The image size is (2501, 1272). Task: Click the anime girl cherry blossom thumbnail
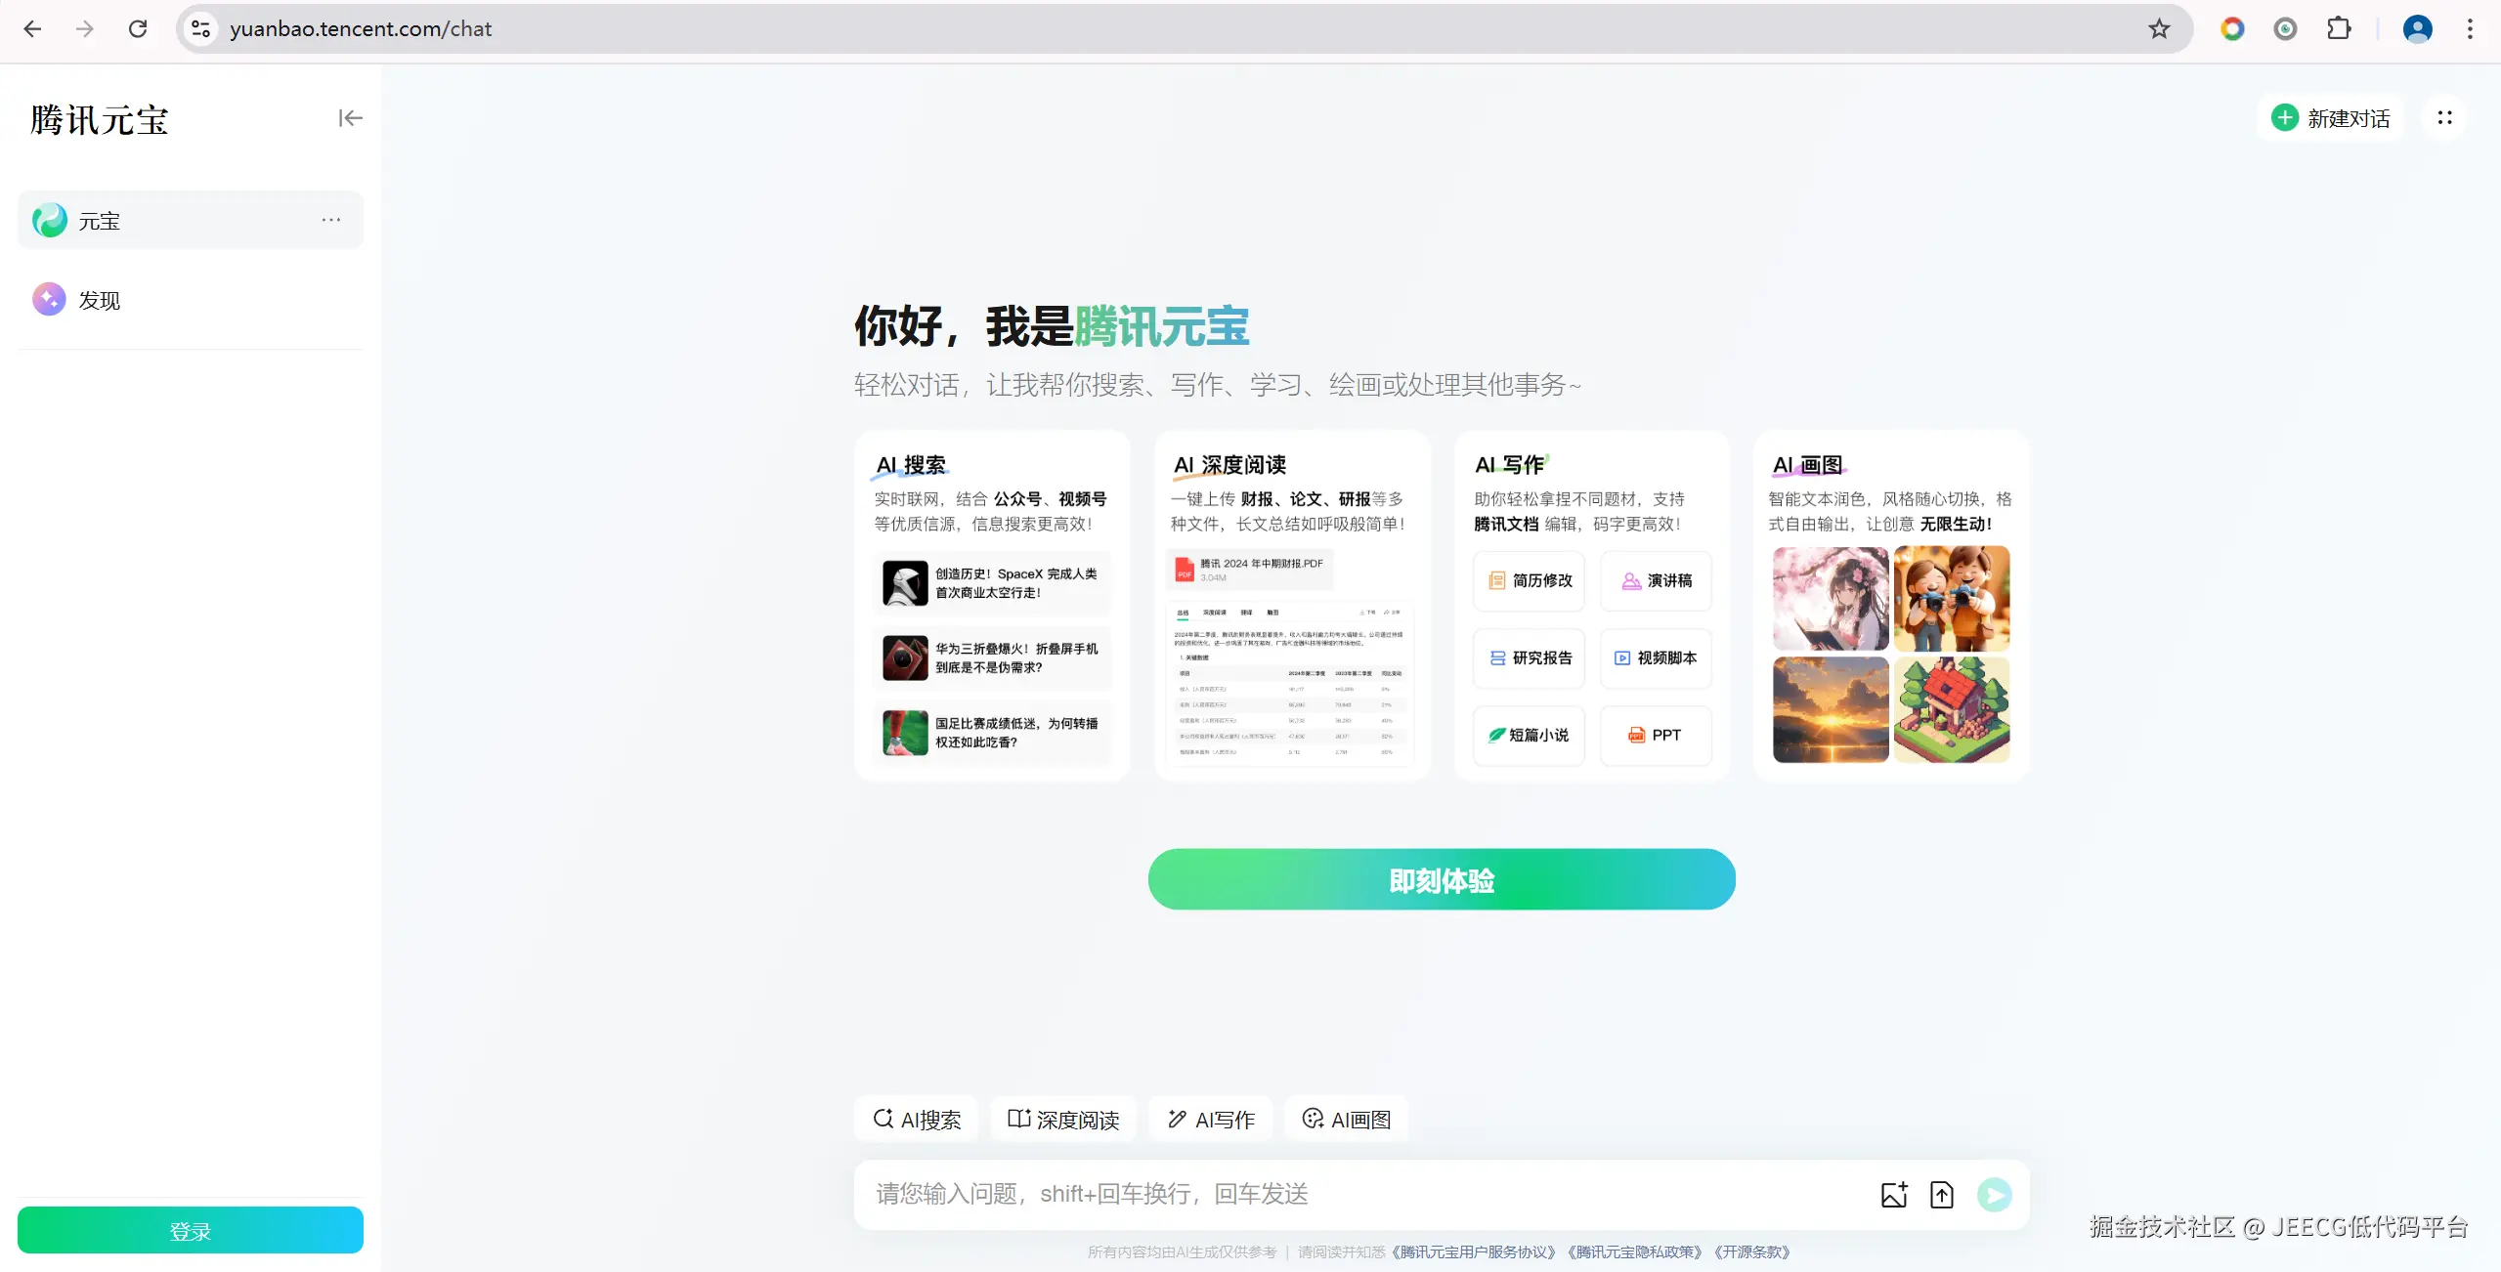pyautogui.click(x=1830, y=598)
